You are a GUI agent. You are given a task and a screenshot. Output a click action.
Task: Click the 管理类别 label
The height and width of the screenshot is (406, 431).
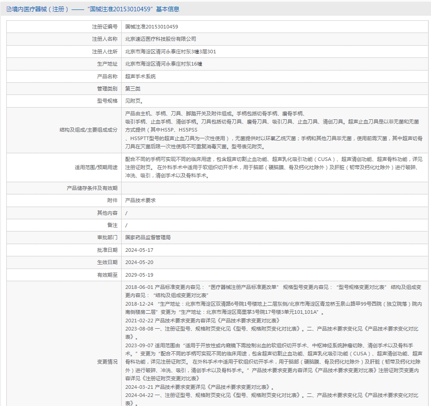[107, 89]
